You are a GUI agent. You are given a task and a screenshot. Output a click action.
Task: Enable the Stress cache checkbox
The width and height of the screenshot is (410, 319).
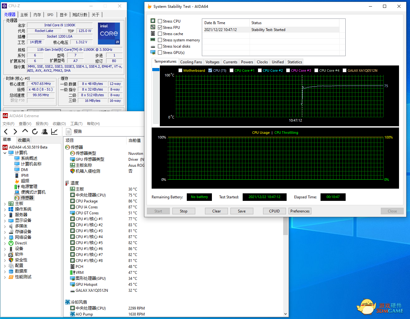(x=160, y=34)
